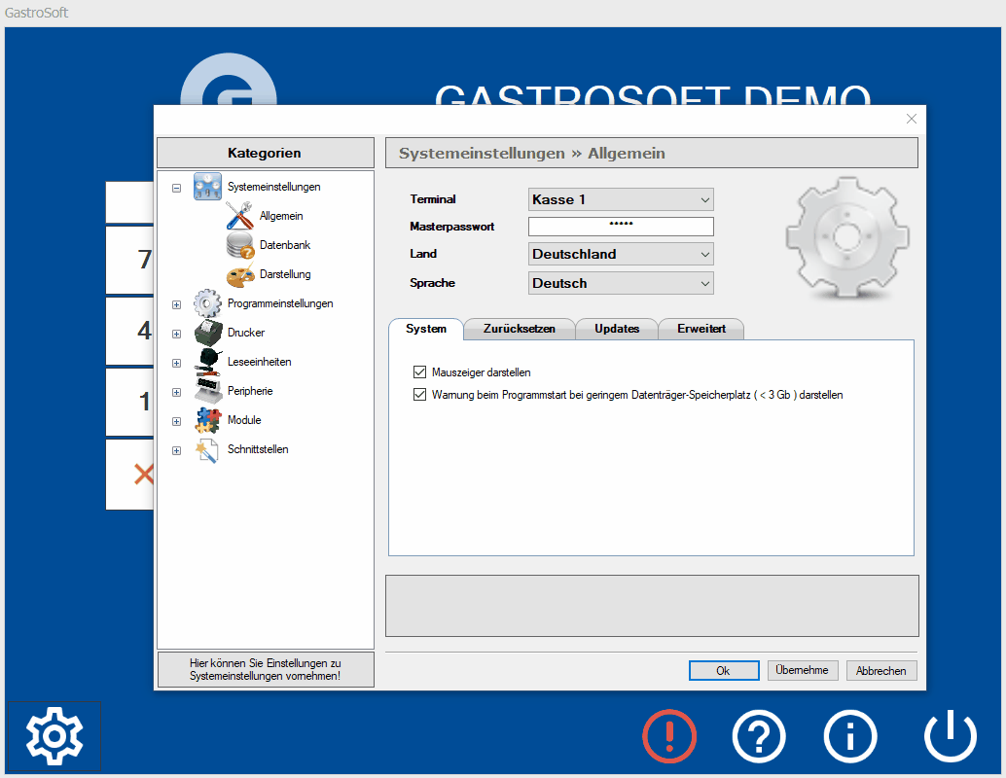Screen dimensions: 1006x778
Task: Open the Land dropdown showing Deutschland
Action: click(621, 254)
